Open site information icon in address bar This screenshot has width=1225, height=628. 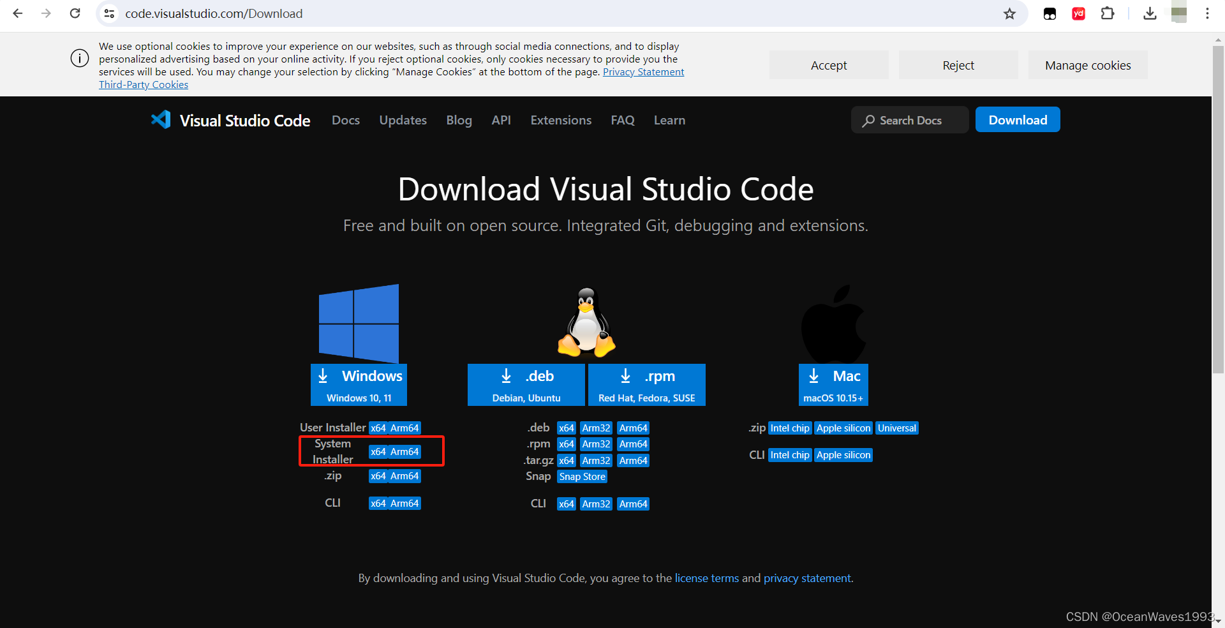[110, 13]
